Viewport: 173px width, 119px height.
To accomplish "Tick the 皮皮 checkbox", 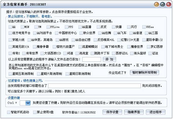I will 98,27.
